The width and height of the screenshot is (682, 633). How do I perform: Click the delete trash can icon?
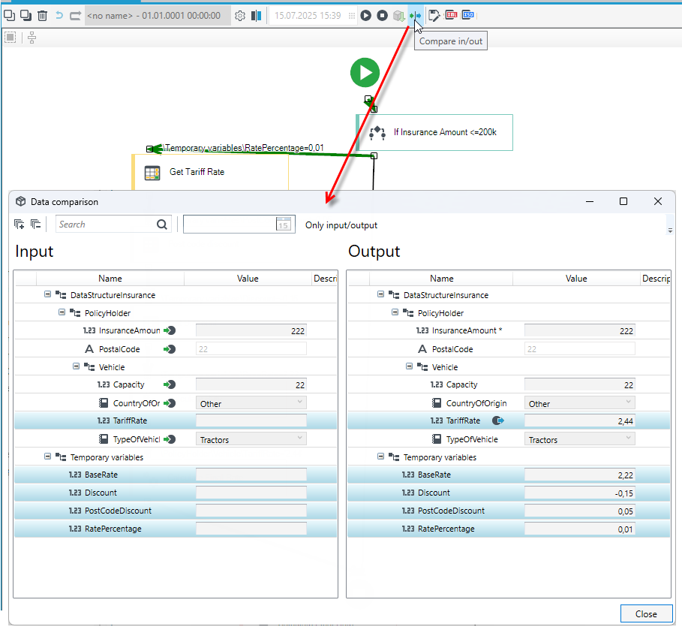42,16
